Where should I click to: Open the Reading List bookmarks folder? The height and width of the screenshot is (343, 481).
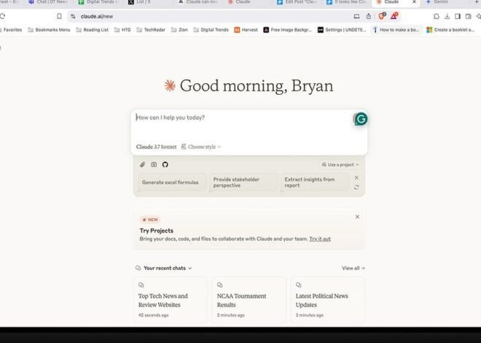point(92,30)
